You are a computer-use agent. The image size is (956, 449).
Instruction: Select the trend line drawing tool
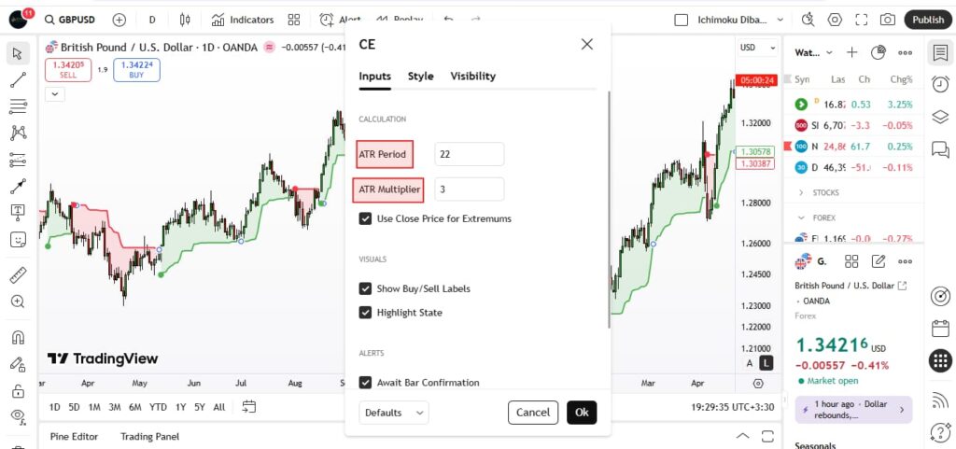(x=18, y=79)
